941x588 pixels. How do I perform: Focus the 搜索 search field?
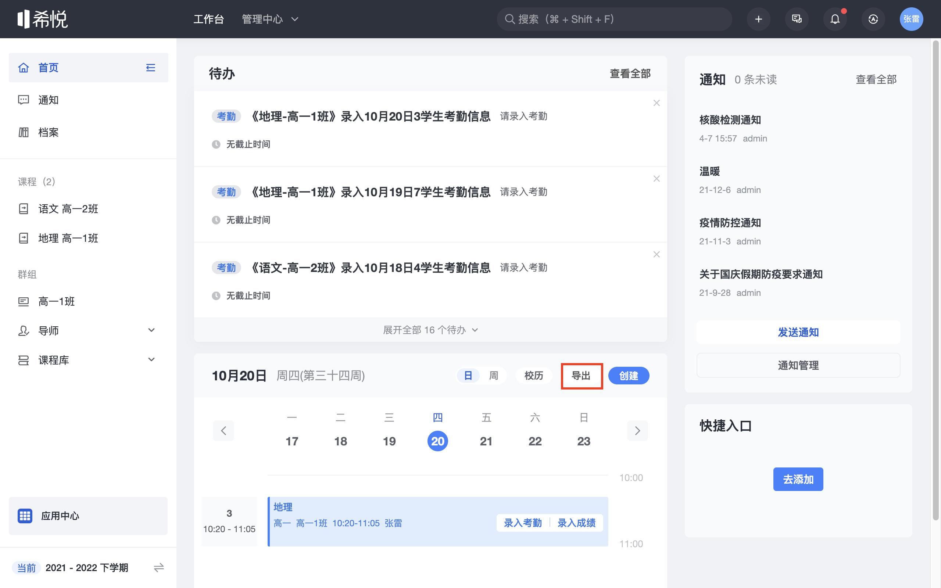[614, 19]
